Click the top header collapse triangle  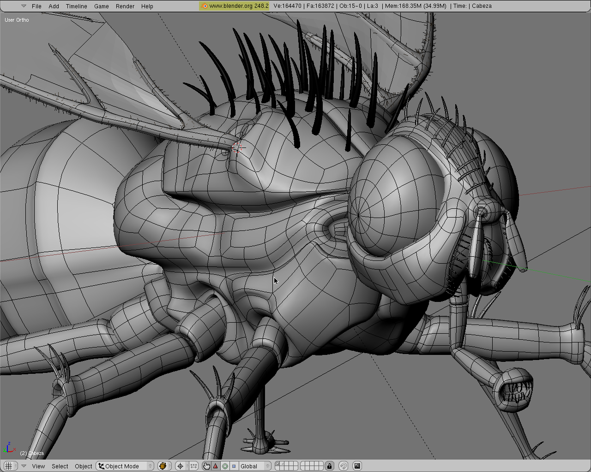coord(24,6)
